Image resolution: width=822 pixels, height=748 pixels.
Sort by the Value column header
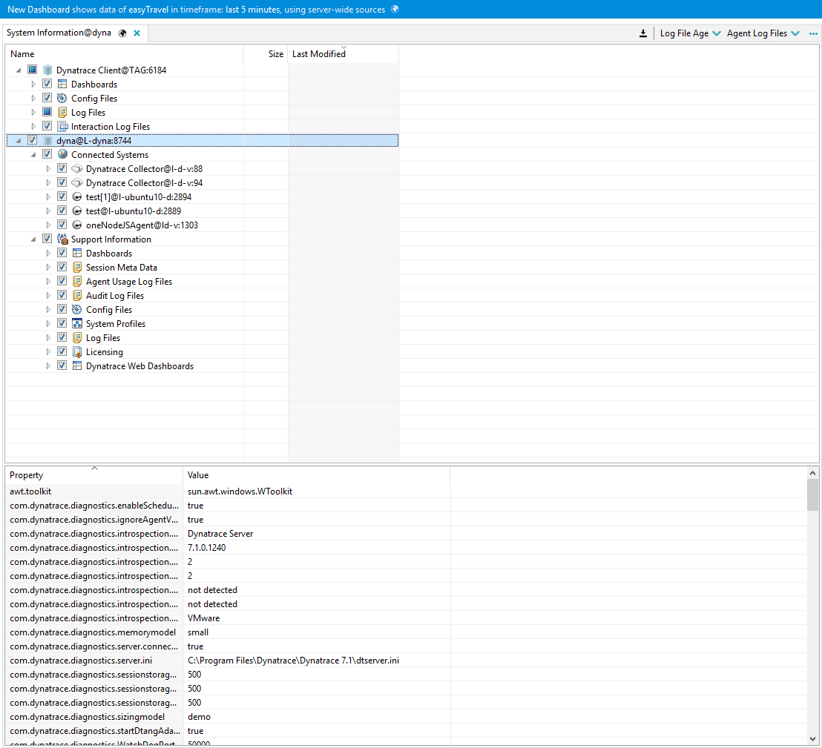pos(317,475)
